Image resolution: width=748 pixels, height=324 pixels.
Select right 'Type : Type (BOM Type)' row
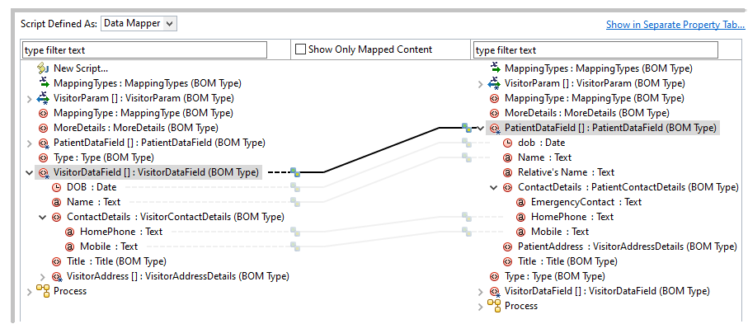coord(554,276)
